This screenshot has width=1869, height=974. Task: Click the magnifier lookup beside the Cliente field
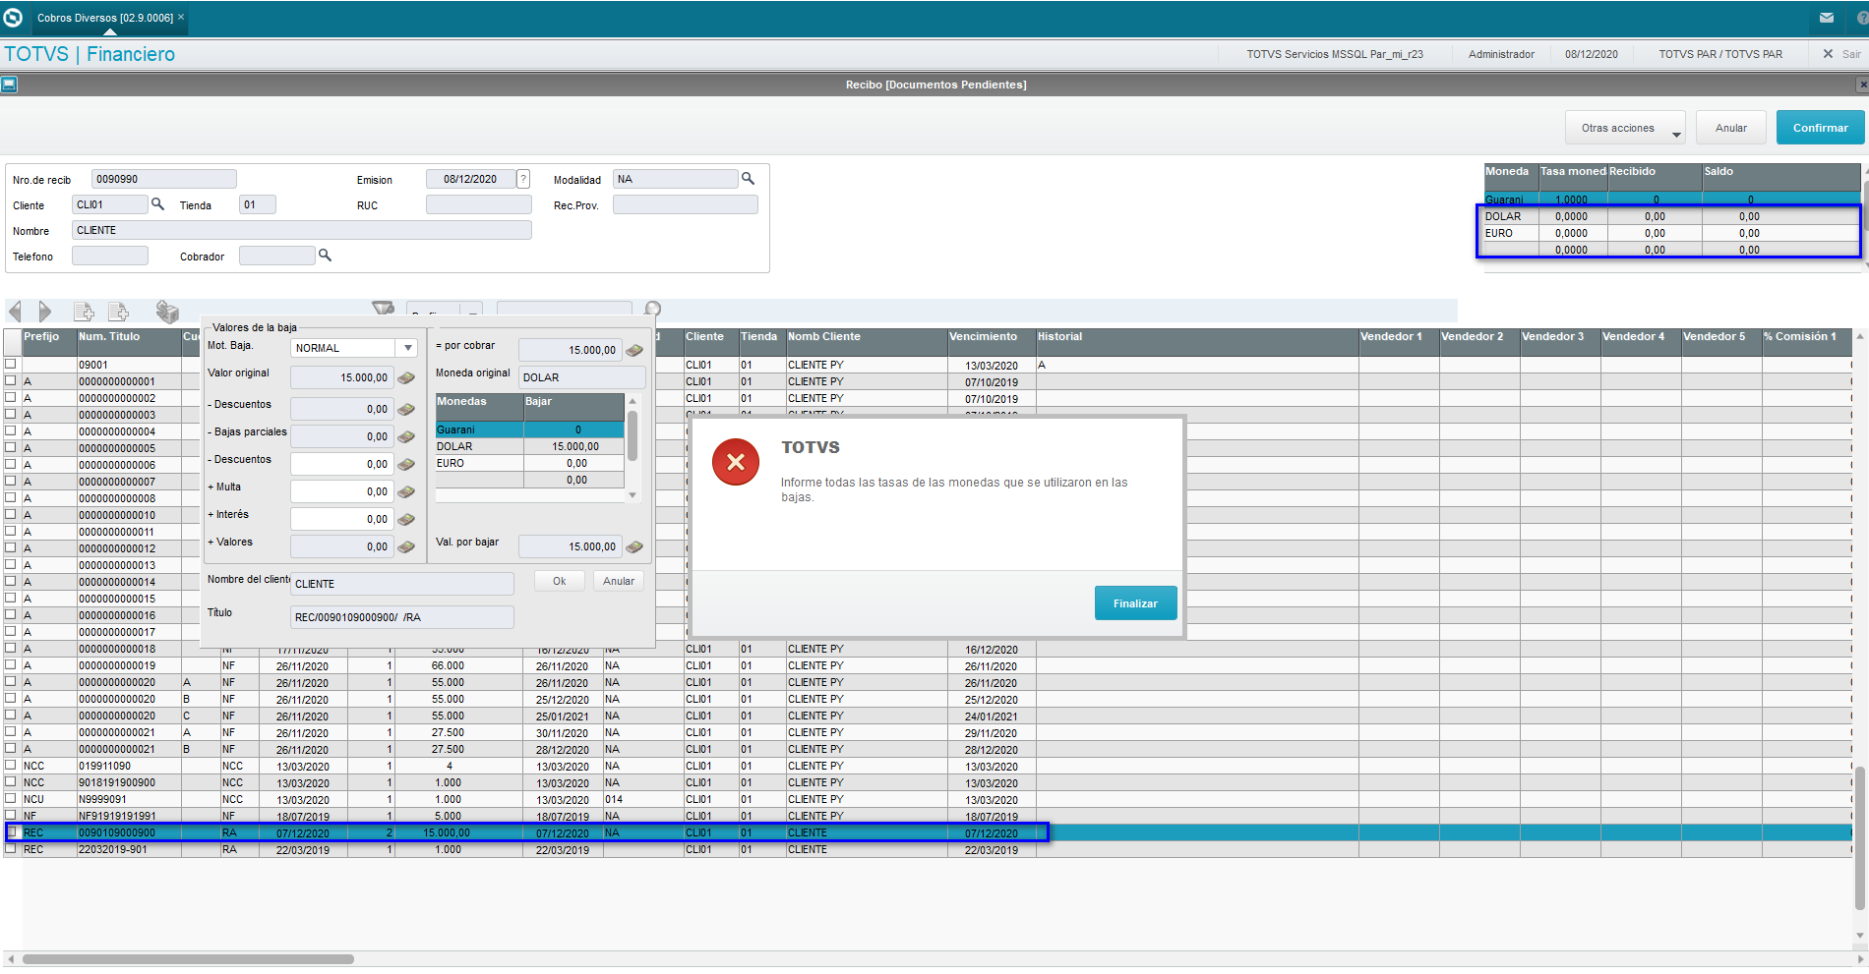click(x=157, y=204)
